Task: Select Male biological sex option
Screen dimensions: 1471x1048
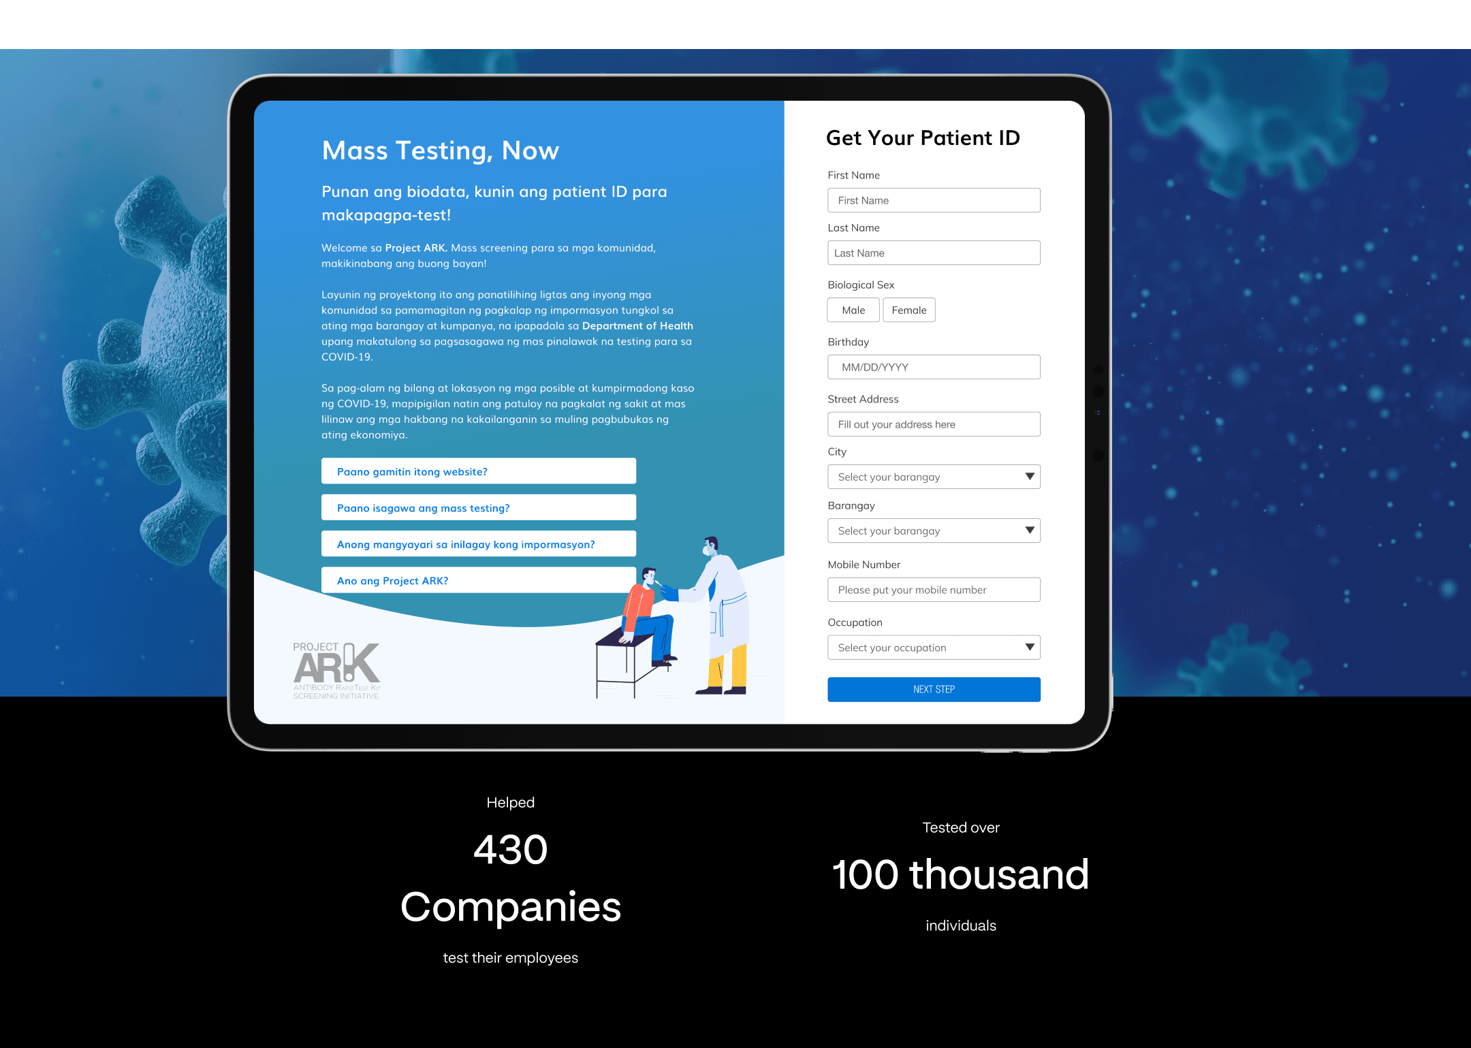Action: 852,310
